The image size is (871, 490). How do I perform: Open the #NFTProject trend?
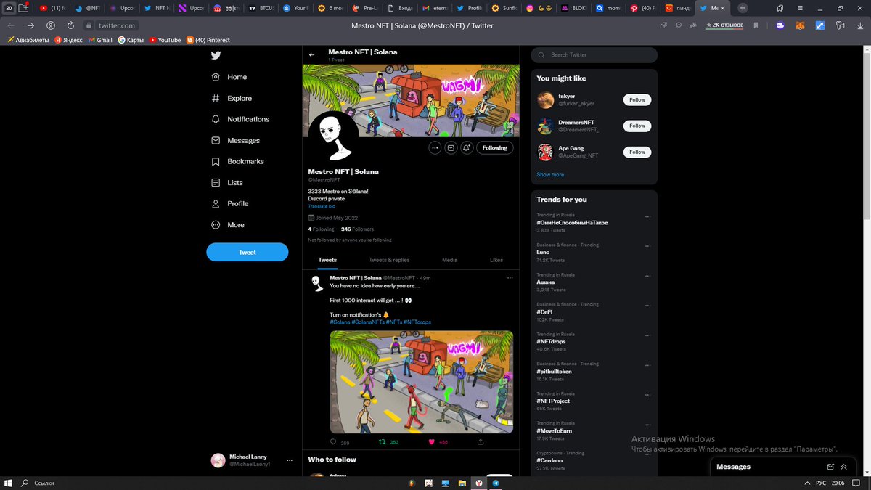553,401
